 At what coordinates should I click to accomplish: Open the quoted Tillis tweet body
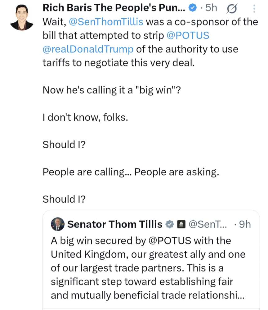tap(148, 268)
